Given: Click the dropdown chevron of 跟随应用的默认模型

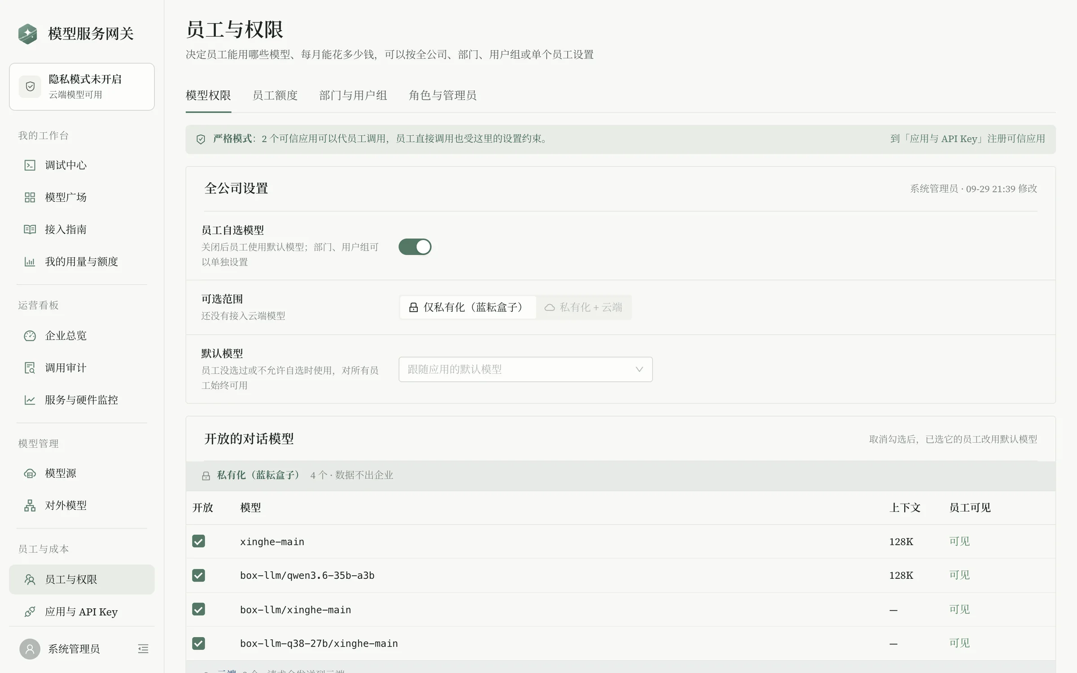Looking at the screenshot, I should [x=639, y=369].
